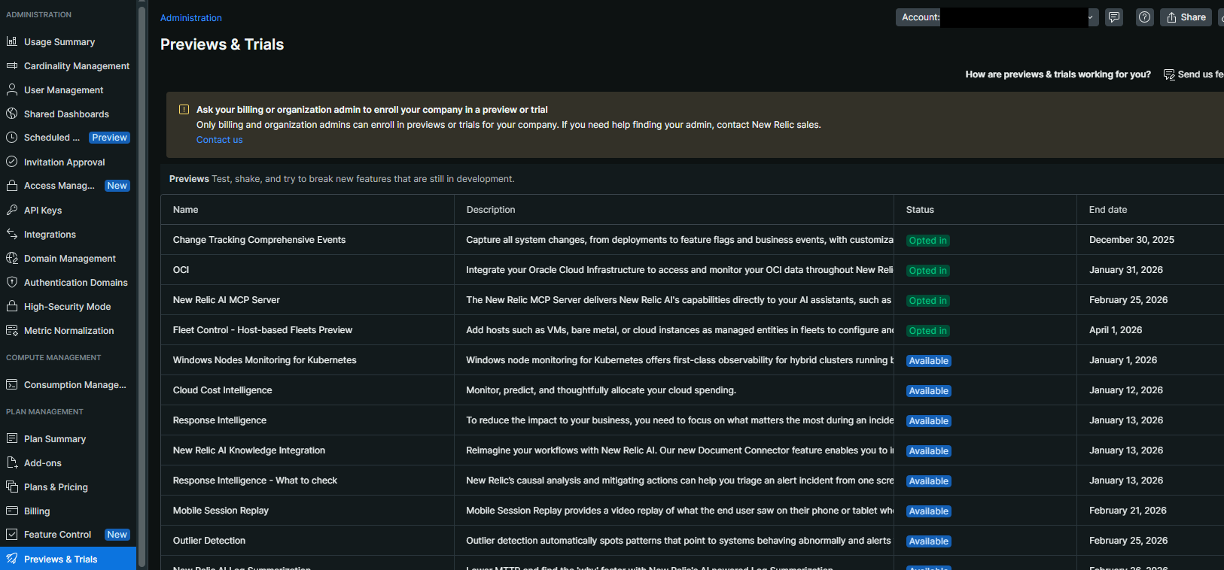
Task: Click Opted in badge for MCP Server row
Action: tap(927, 301)
